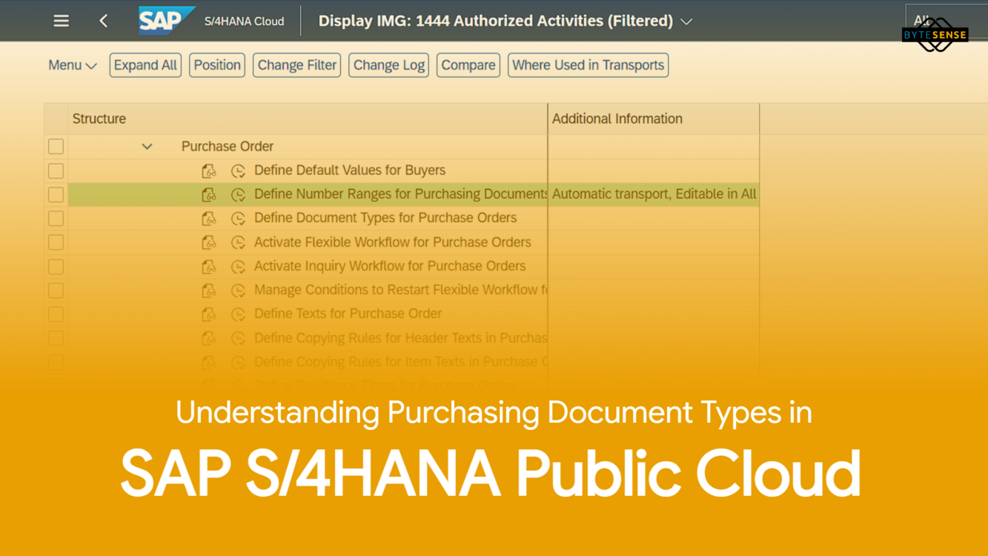Select the Purchase Order tree label
Image resolution: width=988 pixels, height=556 pixels.
pyautogui.click(x=228, y=146)
